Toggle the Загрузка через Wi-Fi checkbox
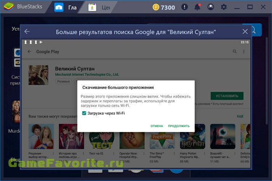This screenshot has width=272, height=181. tap(84, 113)
